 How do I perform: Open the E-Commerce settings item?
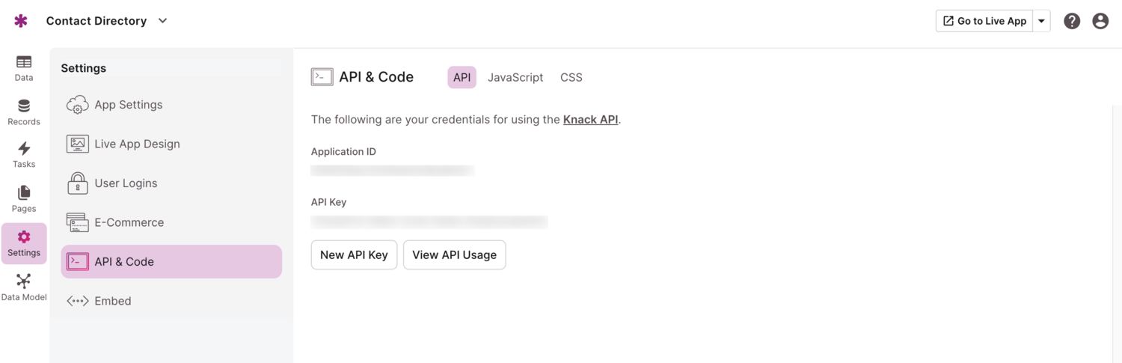coord(129,222)
